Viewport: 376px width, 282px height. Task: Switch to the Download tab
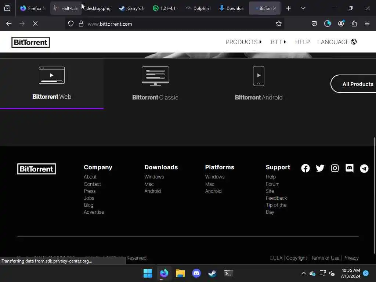(x=231, y=8)
